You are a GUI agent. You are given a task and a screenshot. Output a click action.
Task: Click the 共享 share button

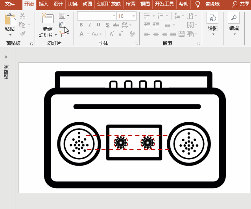(x=241, y=4)
